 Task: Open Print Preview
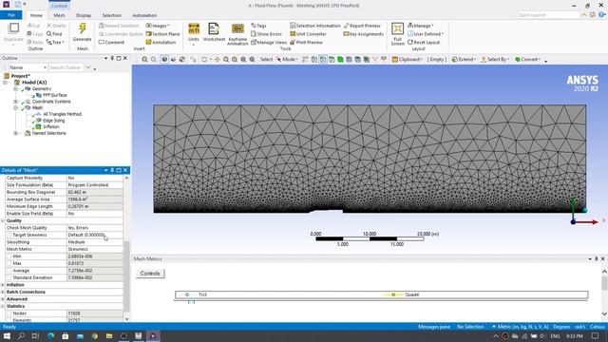pos(306,42)
